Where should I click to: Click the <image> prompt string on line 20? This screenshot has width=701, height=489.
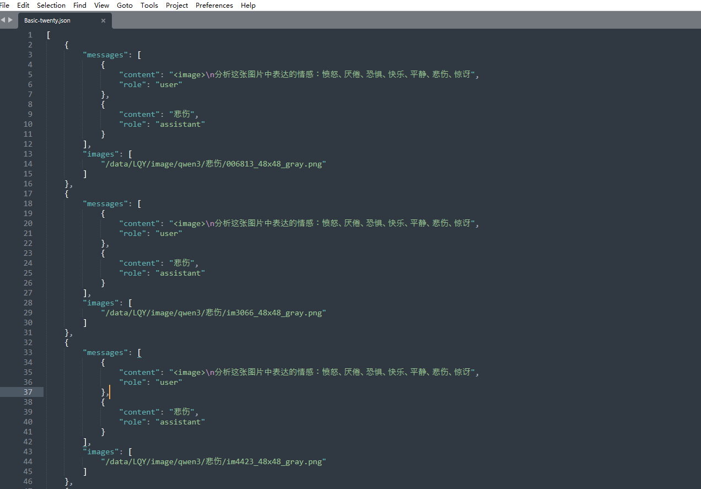pos(322,223)
